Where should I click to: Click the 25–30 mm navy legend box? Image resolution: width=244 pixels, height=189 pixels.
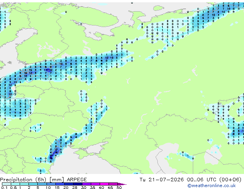pos(78,184)
